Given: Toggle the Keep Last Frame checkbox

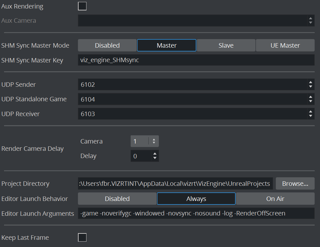Looking at the screenshot, I should [82, 238].
